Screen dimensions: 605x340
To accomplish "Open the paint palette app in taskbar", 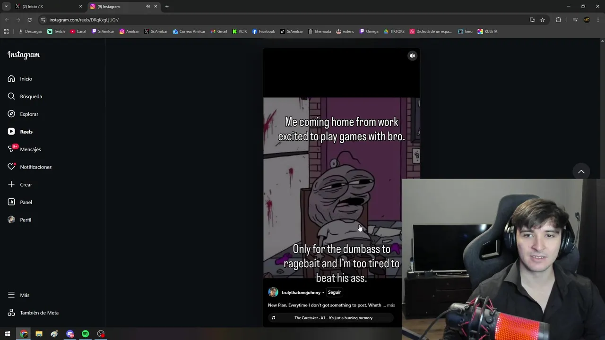I will click(54, 334).
